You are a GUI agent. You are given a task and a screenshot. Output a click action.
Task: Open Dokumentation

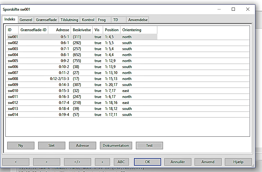pyautogui.click(x=116, y=146)
